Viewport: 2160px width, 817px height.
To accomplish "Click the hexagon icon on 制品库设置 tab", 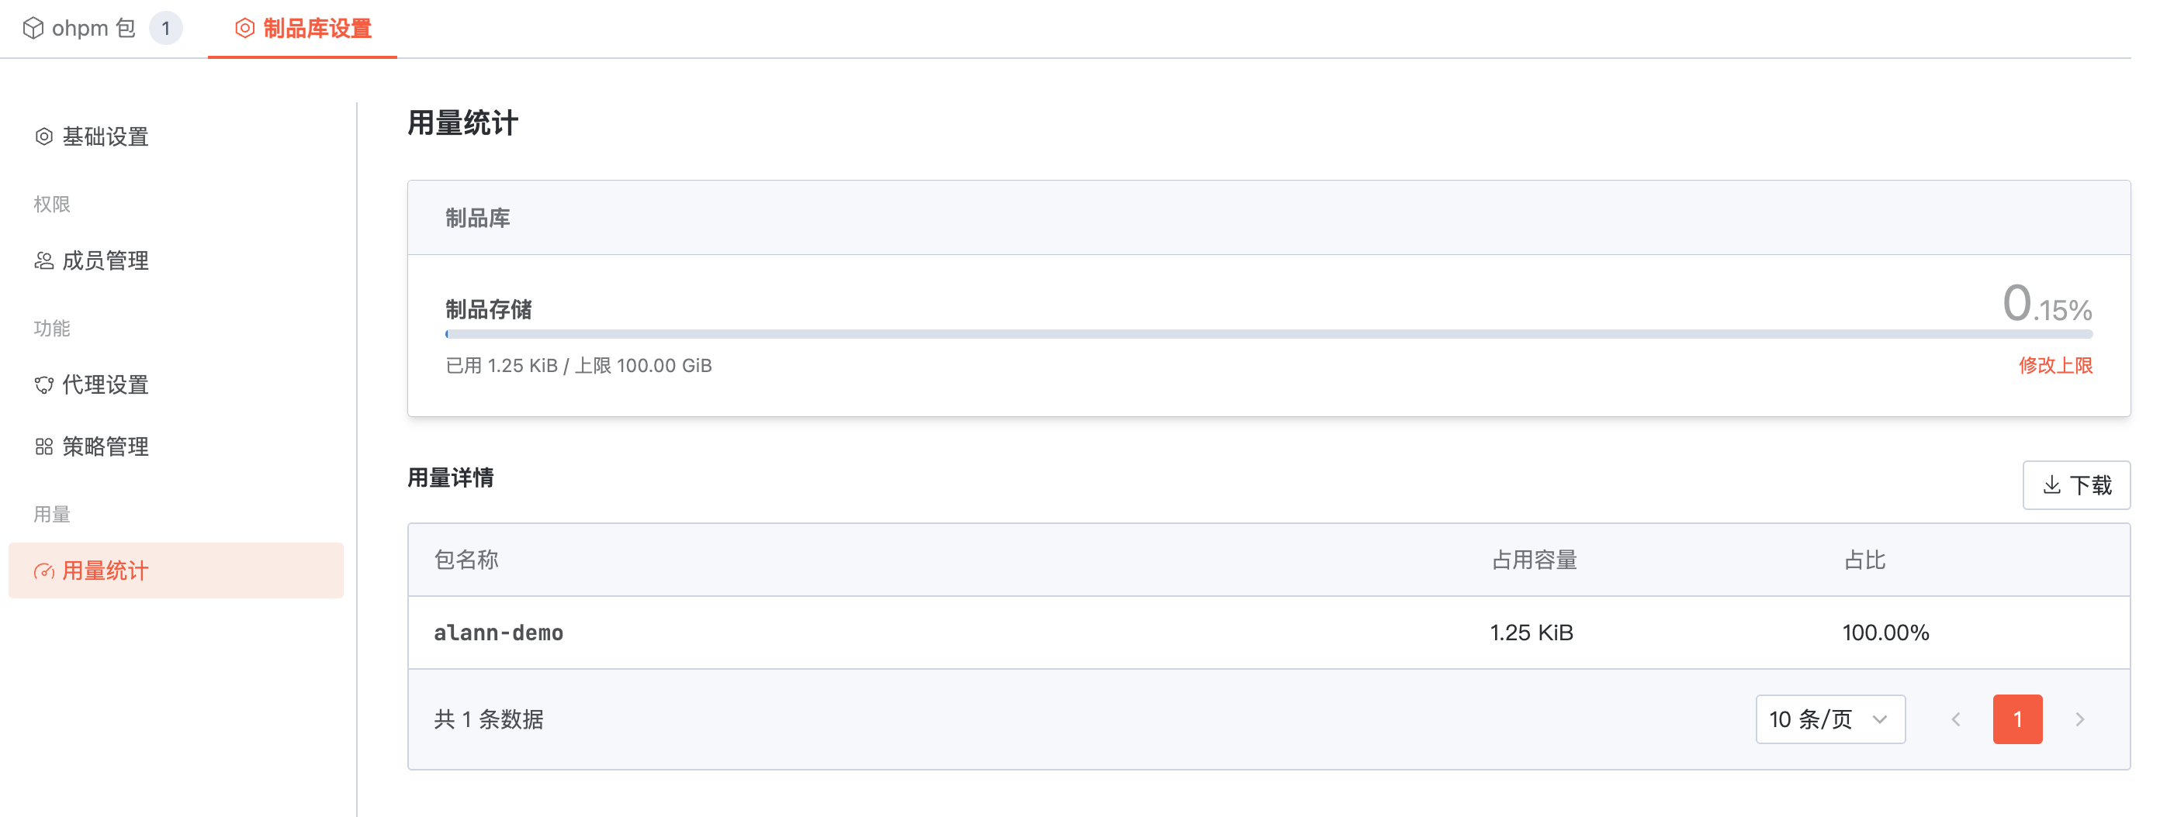I will pyautogui.click(x=244, y=29).
